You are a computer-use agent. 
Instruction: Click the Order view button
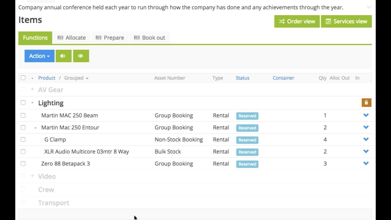297,21
